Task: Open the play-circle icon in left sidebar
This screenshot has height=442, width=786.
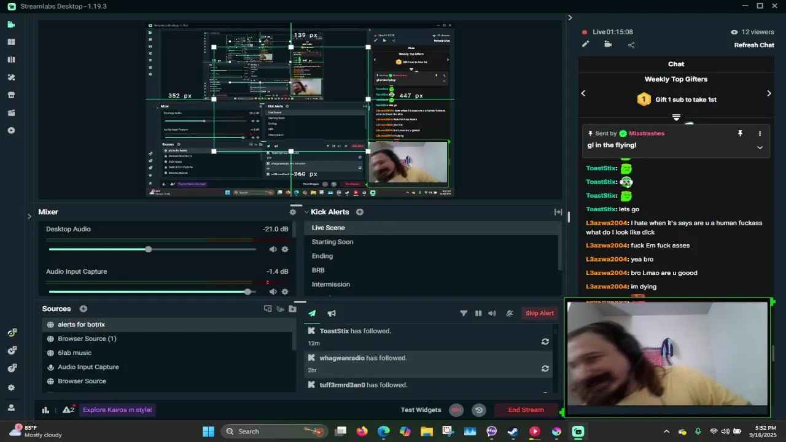Action: (x=11, y=130)
